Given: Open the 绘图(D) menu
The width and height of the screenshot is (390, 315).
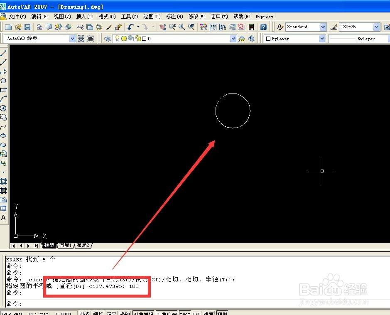Looking at the screenshot, I should click(x=152, y=17).
